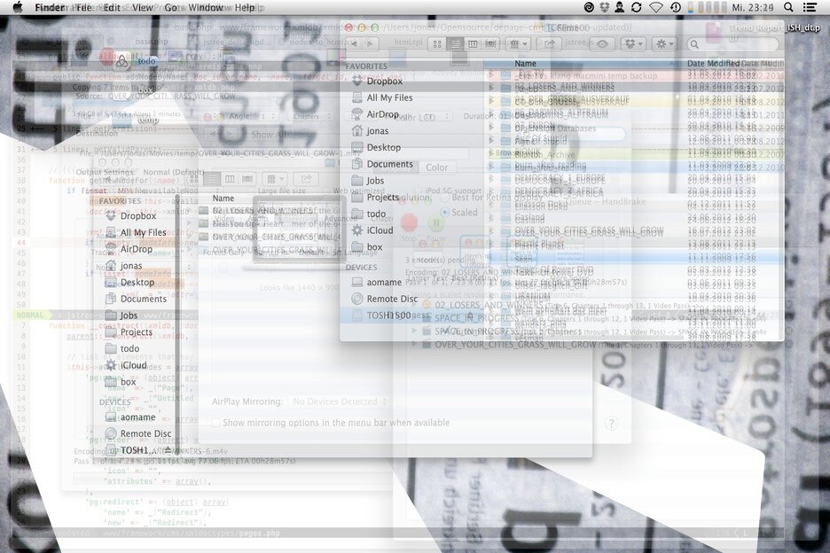This screenshot has height=553, width=830.
Task: Switch Filme window to list view
Action: point(455,44)
